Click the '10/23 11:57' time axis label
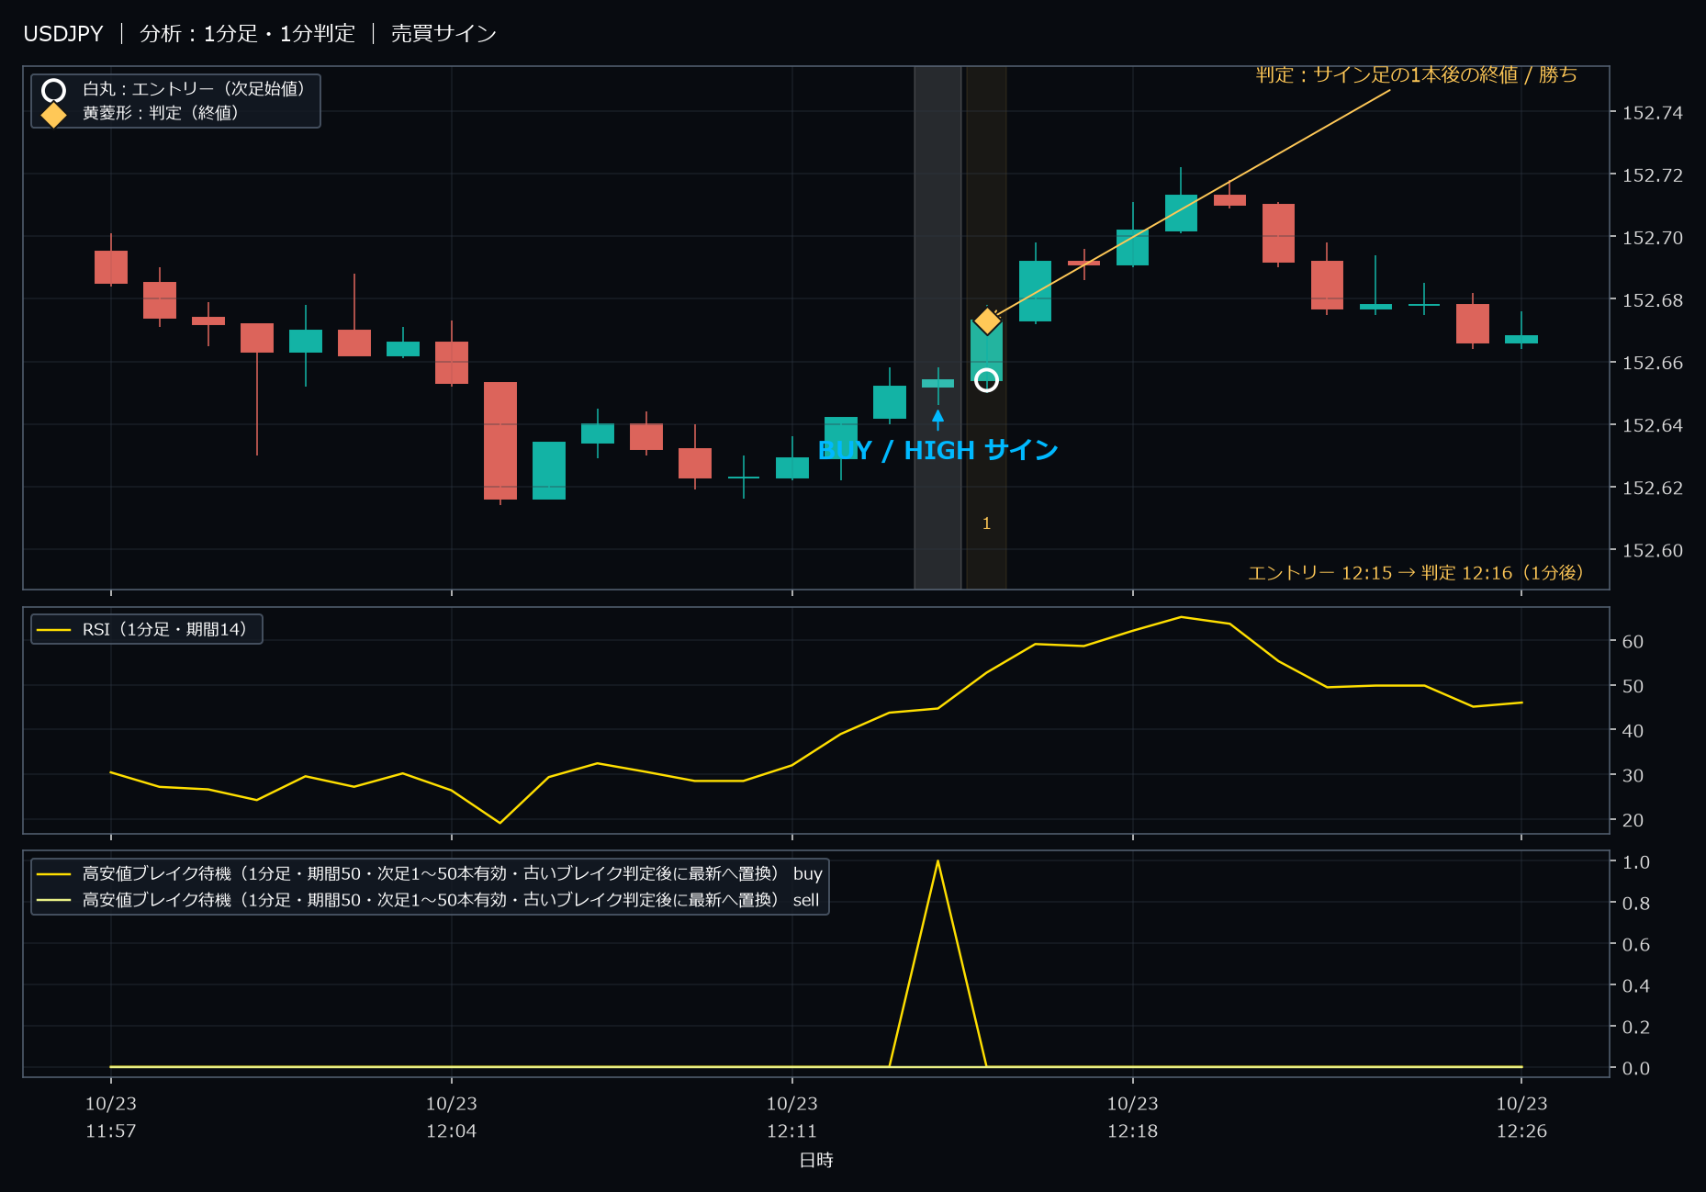This screenshot has height=1192, width=1706. [111, 1117]
